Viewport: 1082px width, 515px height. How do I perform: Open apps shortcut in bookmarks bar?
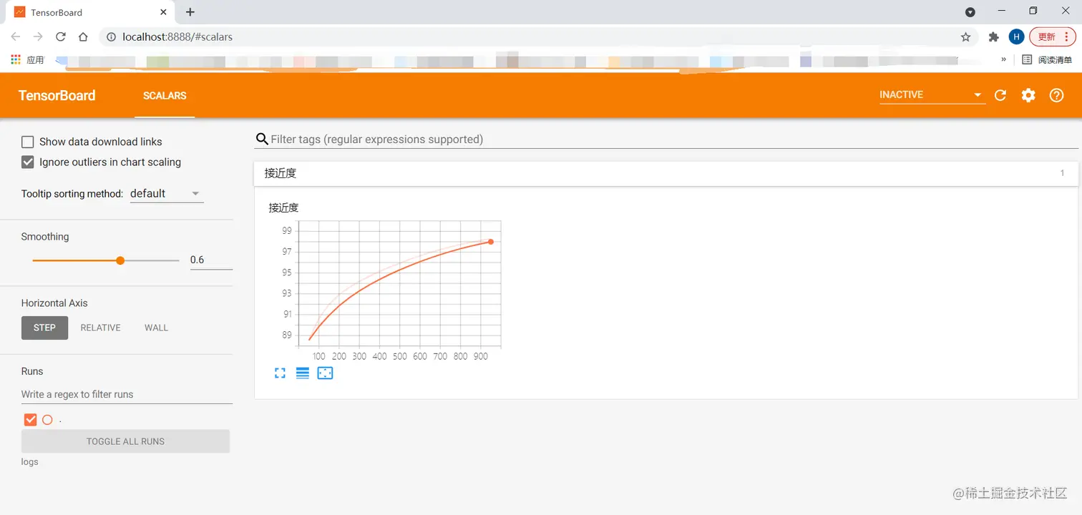(27, 60)
